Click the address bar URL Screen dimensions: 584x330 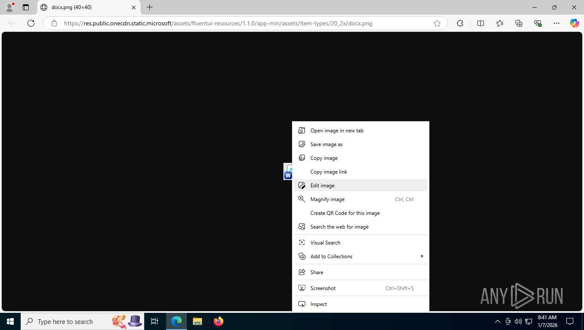(218, 23)
